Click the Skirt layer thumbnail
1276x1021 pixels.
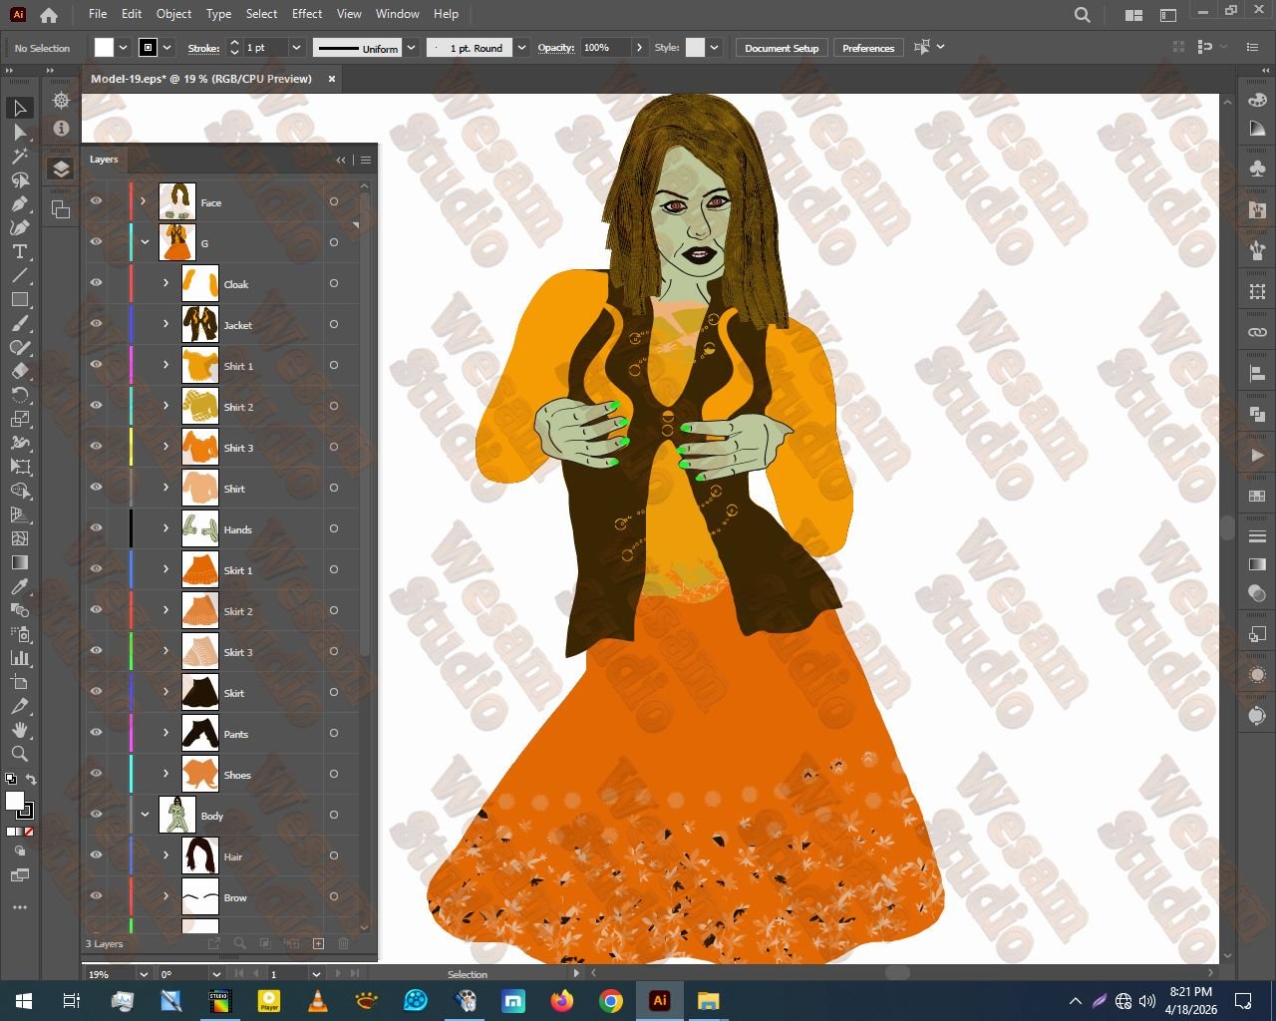(200, 692)
